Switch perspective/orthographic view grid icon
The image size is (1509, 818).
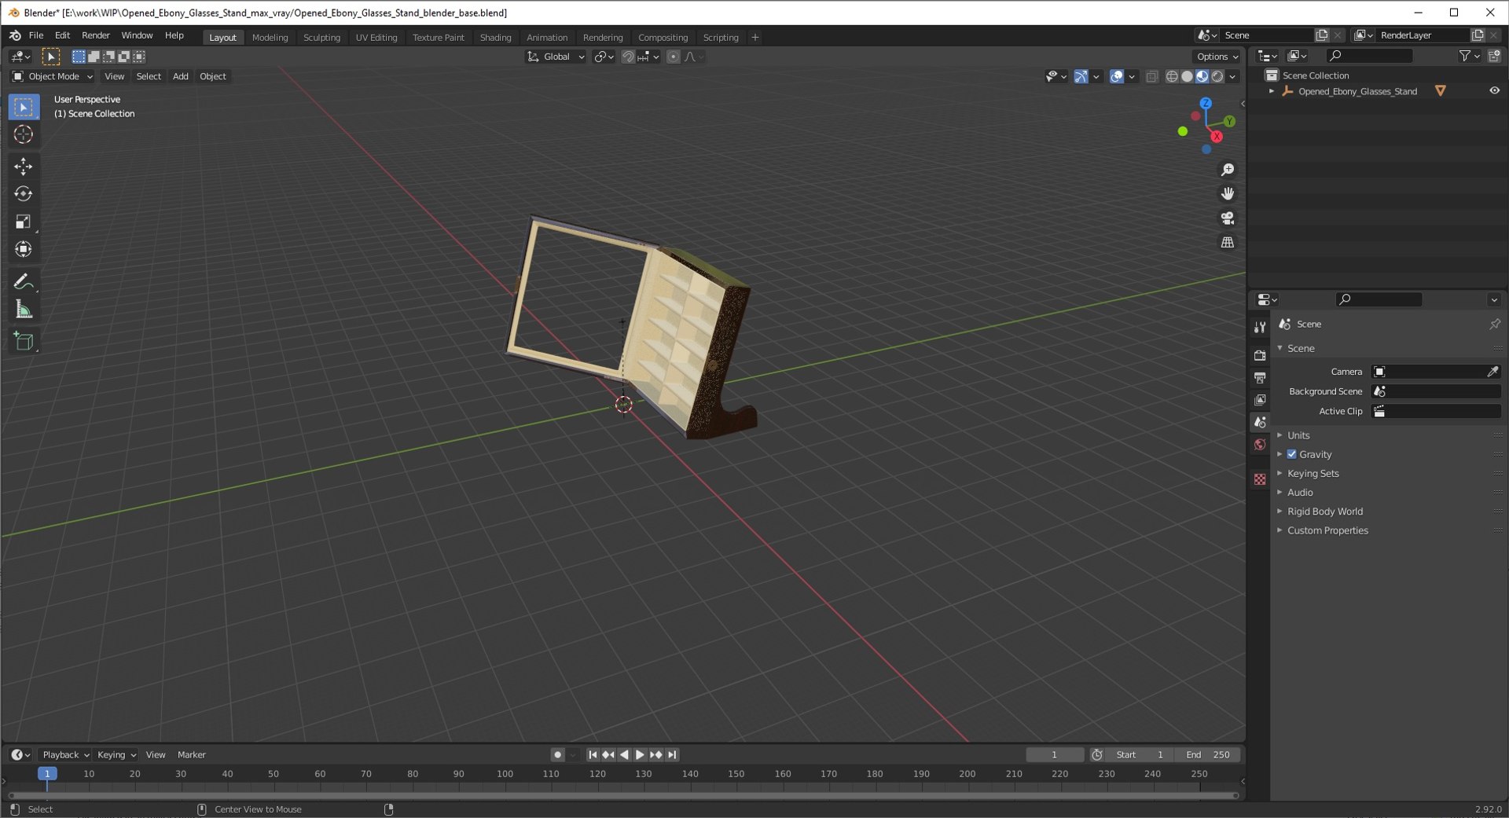(x=1227, y=242)
